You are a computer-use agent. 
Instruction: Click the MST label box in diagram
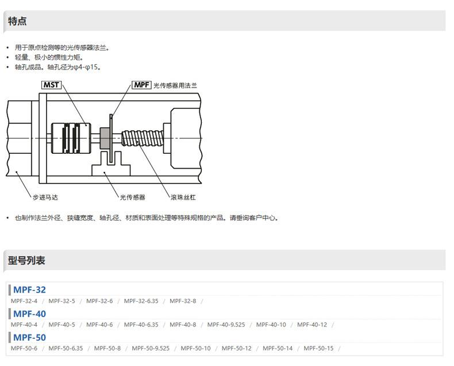click(x=52, y=85)
